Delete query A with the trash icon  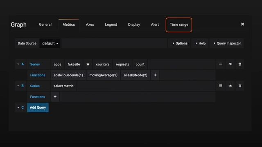[240, 64]
